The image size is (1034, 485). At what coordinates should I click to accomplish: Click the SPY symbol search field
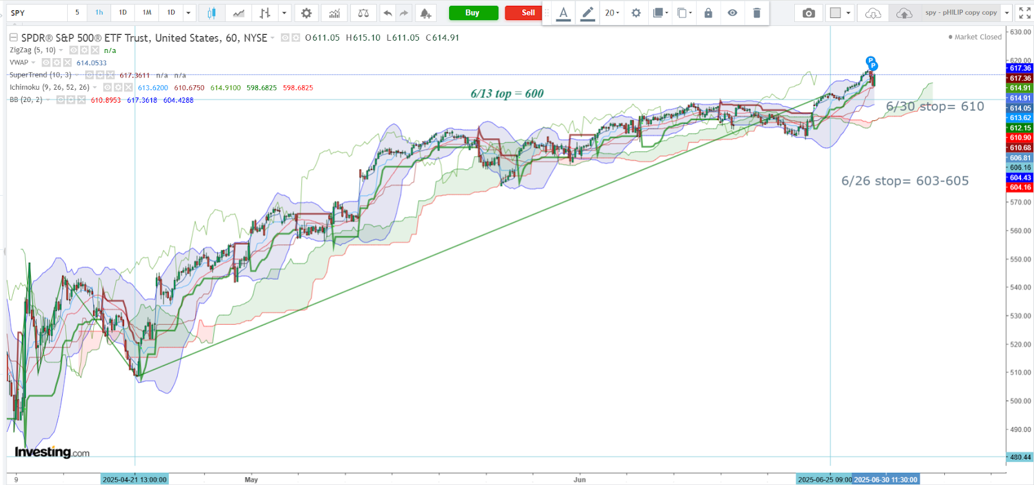37,13
